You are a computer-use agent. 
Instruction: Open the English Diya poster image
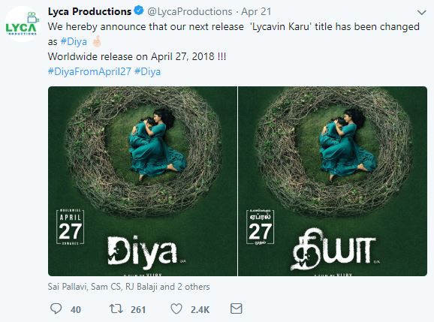click(143, 181)
